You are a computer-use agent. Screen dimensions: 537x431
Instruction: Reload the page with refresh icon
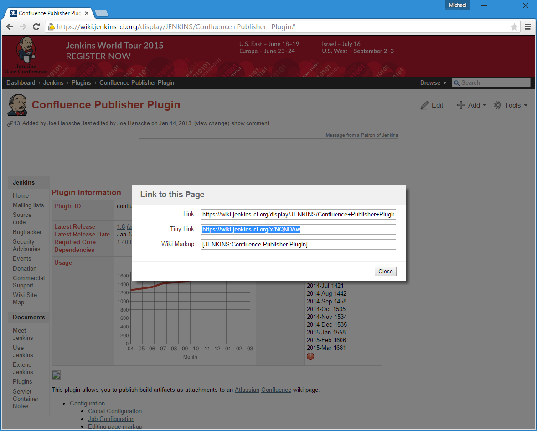[36, 27]
